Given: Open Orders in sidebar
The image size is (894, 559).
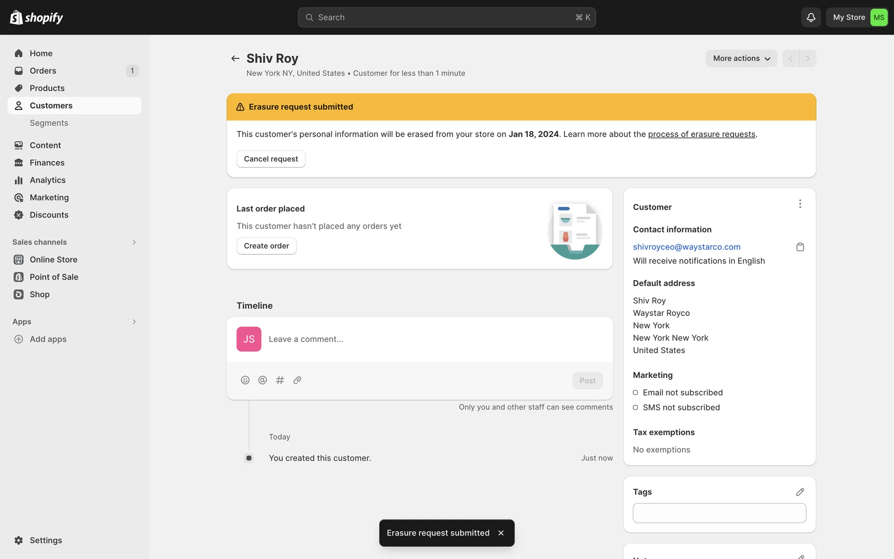Looking at the screenshot, I should click(x=43, y=71).
